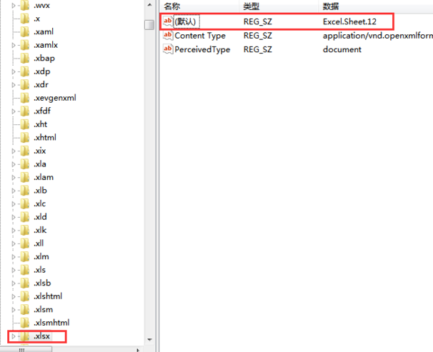Select the .xlsb registry key
The image size is (433, 352).
pos(43,283)
